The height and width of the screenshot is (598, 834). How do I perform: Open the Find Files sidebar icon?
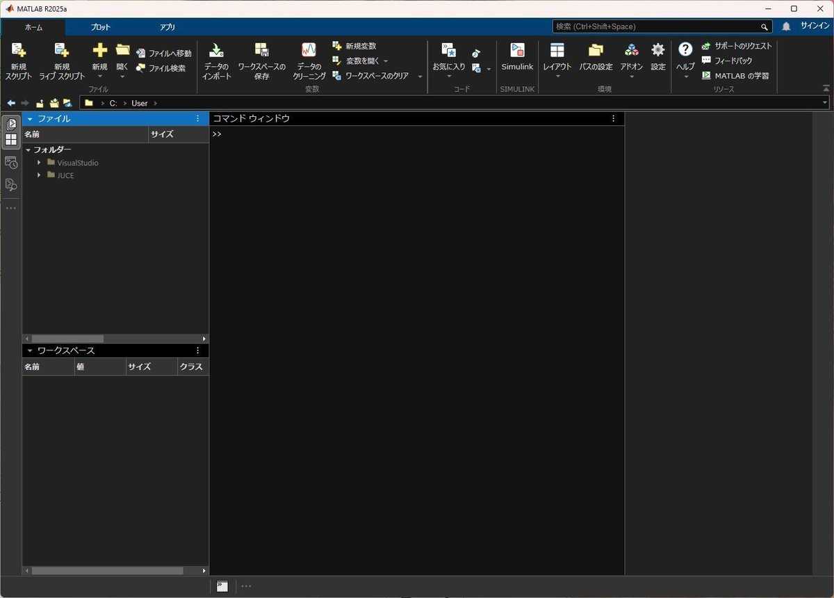coord(11,184)
